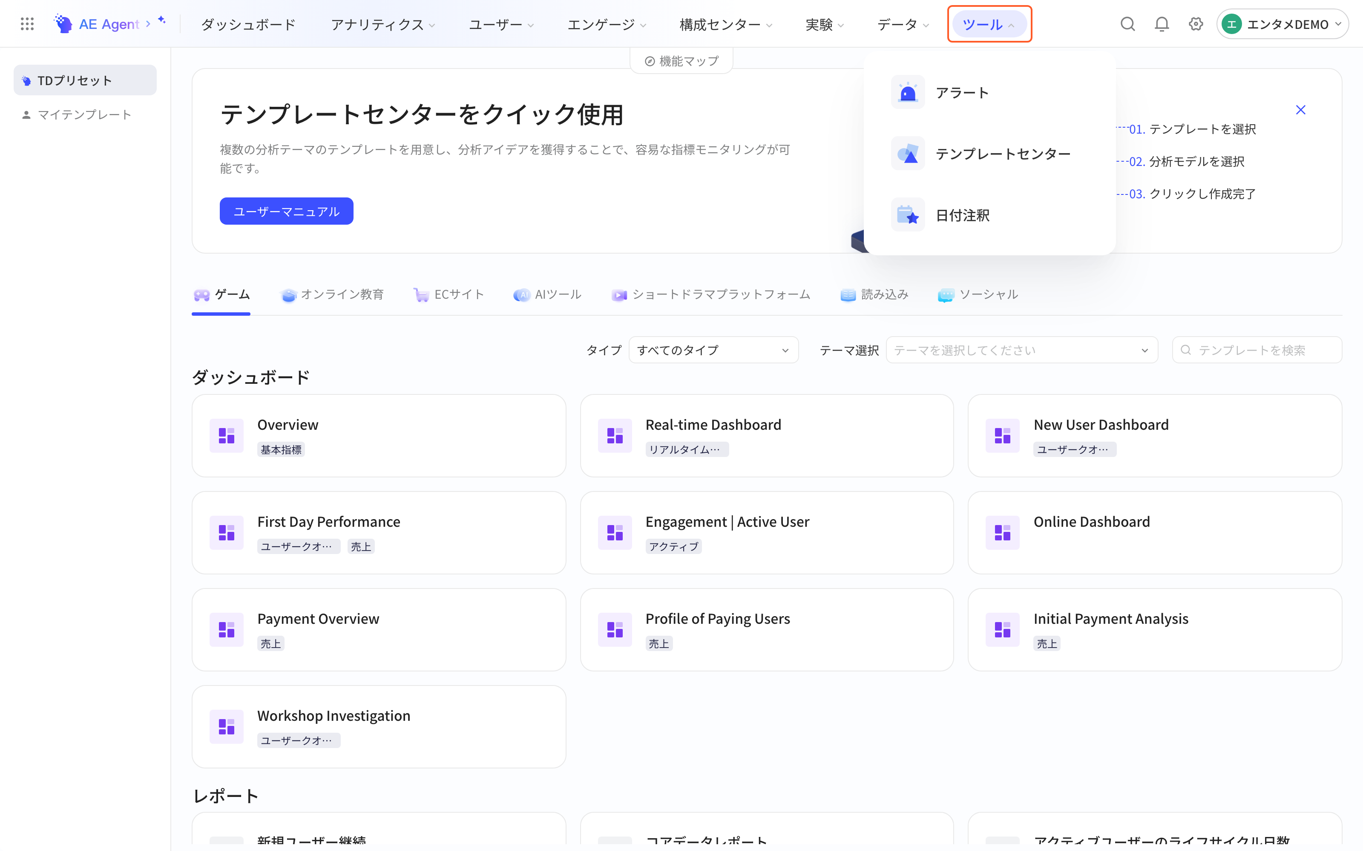The height and width of the screenshot is (851, 1363).
Task: Click the テンプレートセンター shapes icon
Action: coord(907,154)
